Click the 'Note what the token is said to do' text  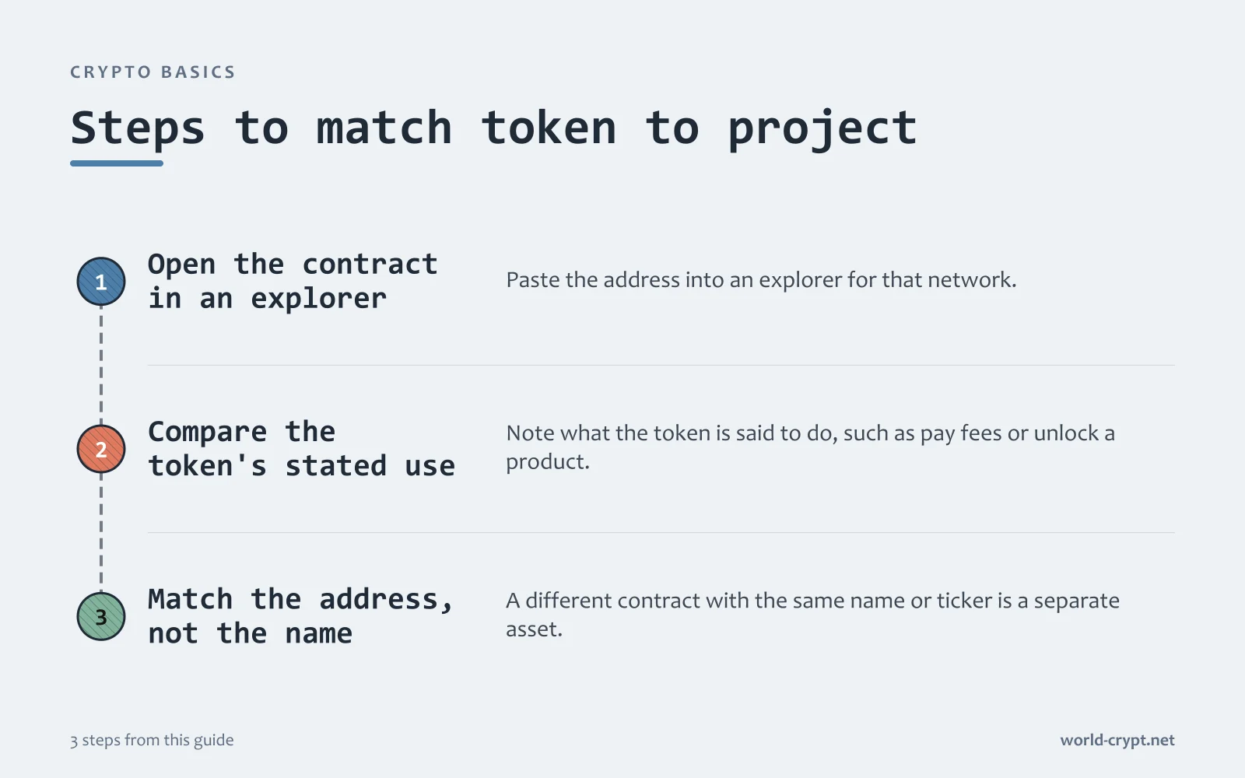point(810,447)
